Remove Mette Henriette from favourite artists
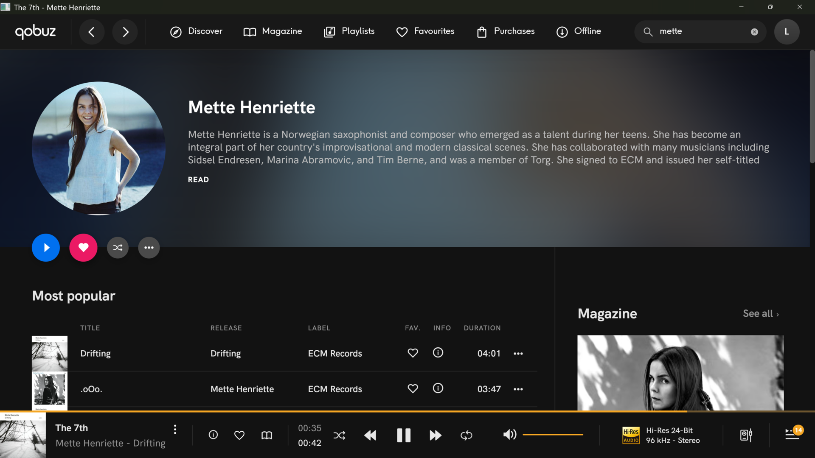The image size is (815, 458). click(83, 248)
